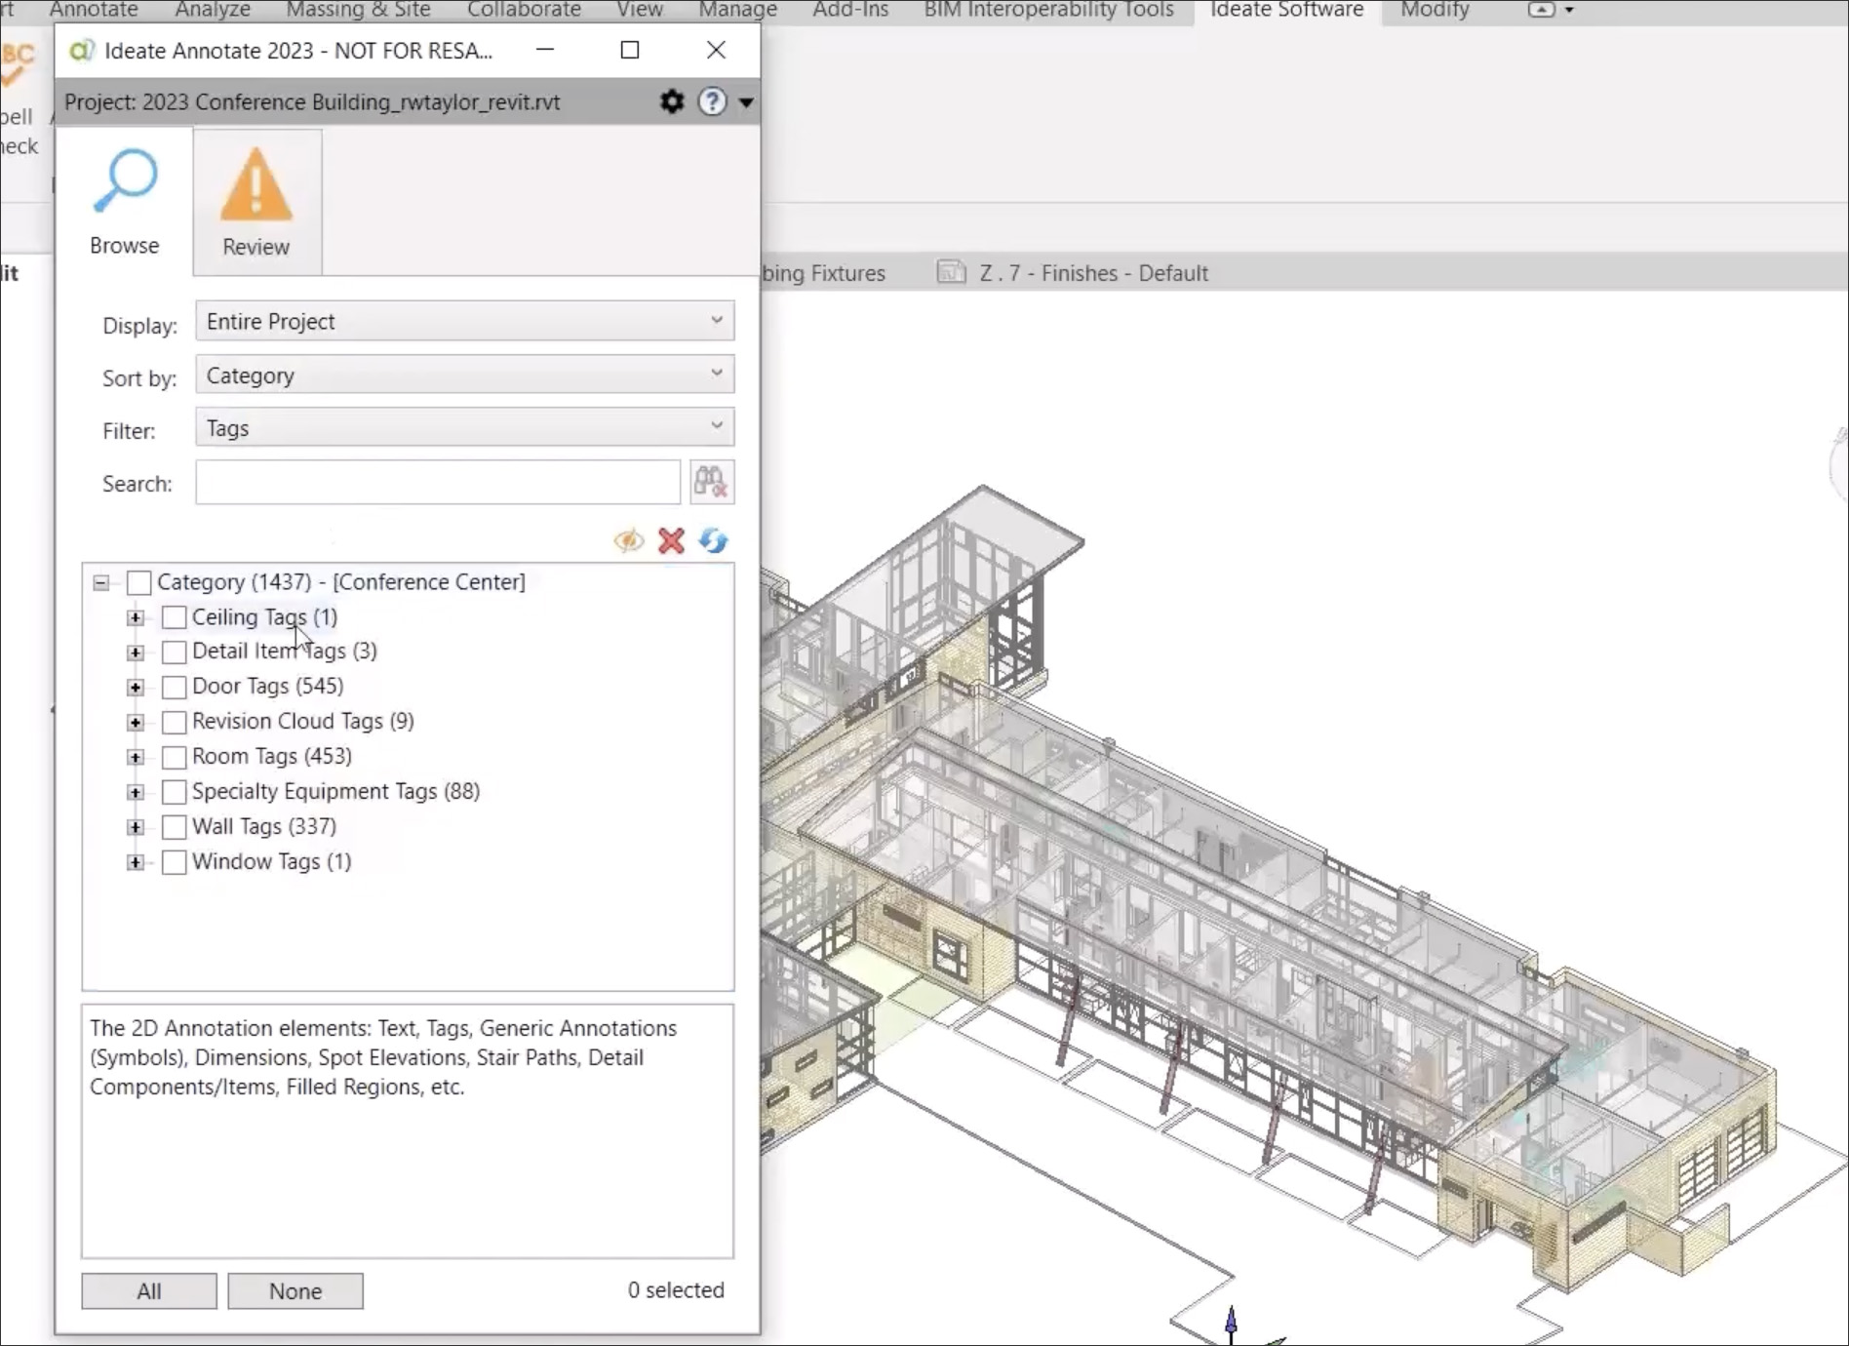Open the Annotate ribbon tab

click(x=94, y=10)
